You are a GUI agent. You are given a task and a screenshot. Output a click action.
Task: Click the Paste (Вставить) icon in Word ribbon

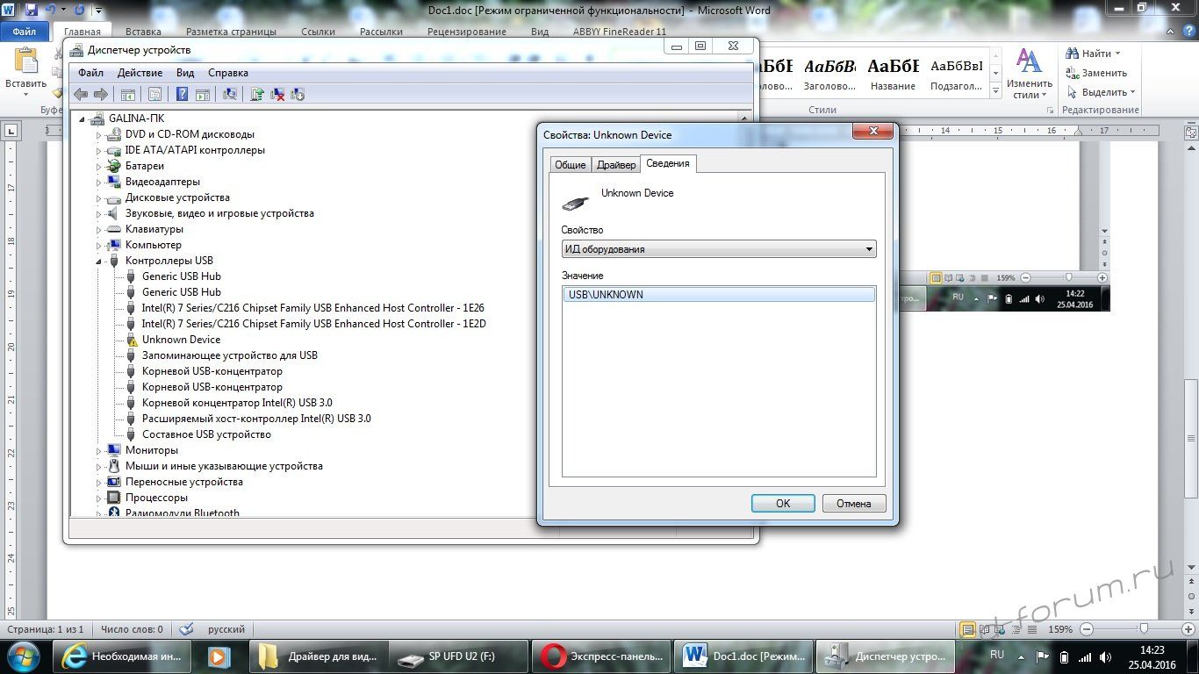pyautogui.click(x=25, y=62)
